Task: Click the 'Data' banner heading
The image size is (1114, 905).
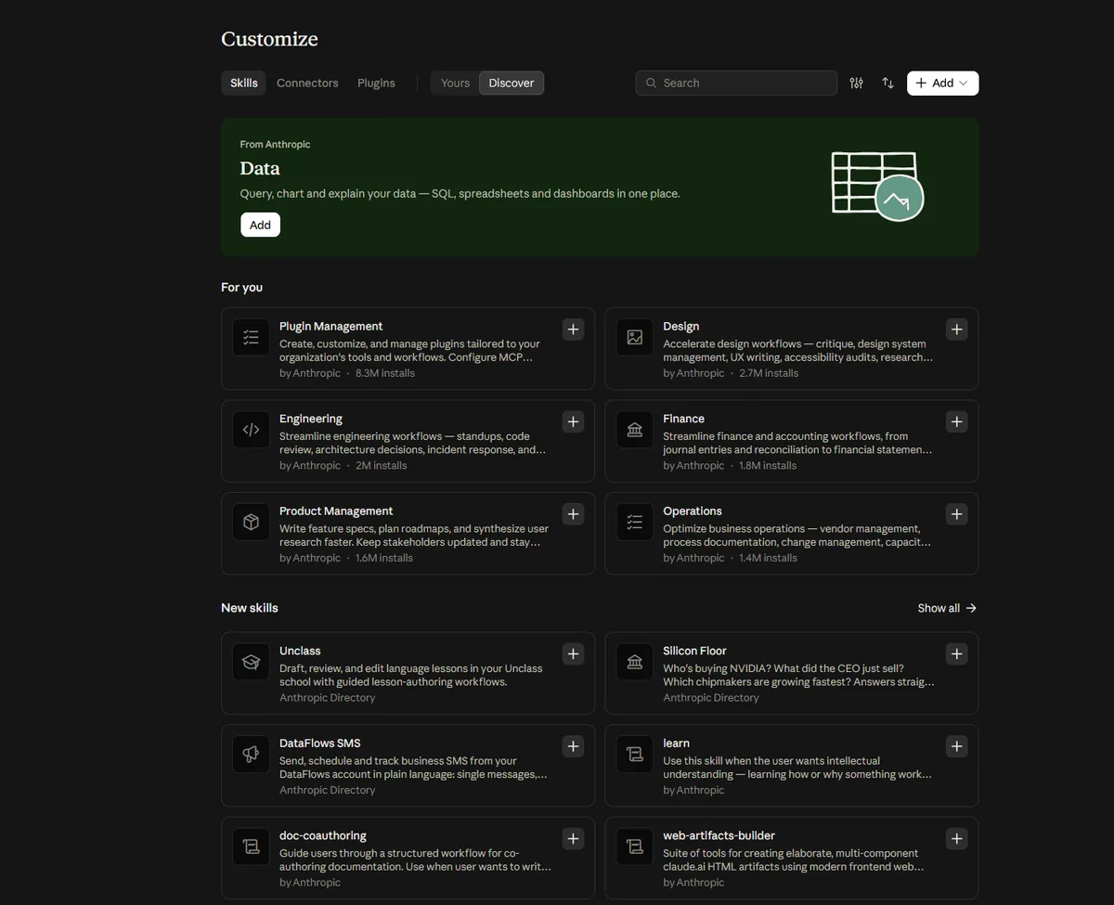Action: (x=260, y=168)
